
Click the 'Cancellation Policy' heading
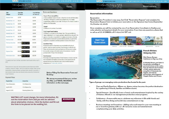click(x=48, y=44)
